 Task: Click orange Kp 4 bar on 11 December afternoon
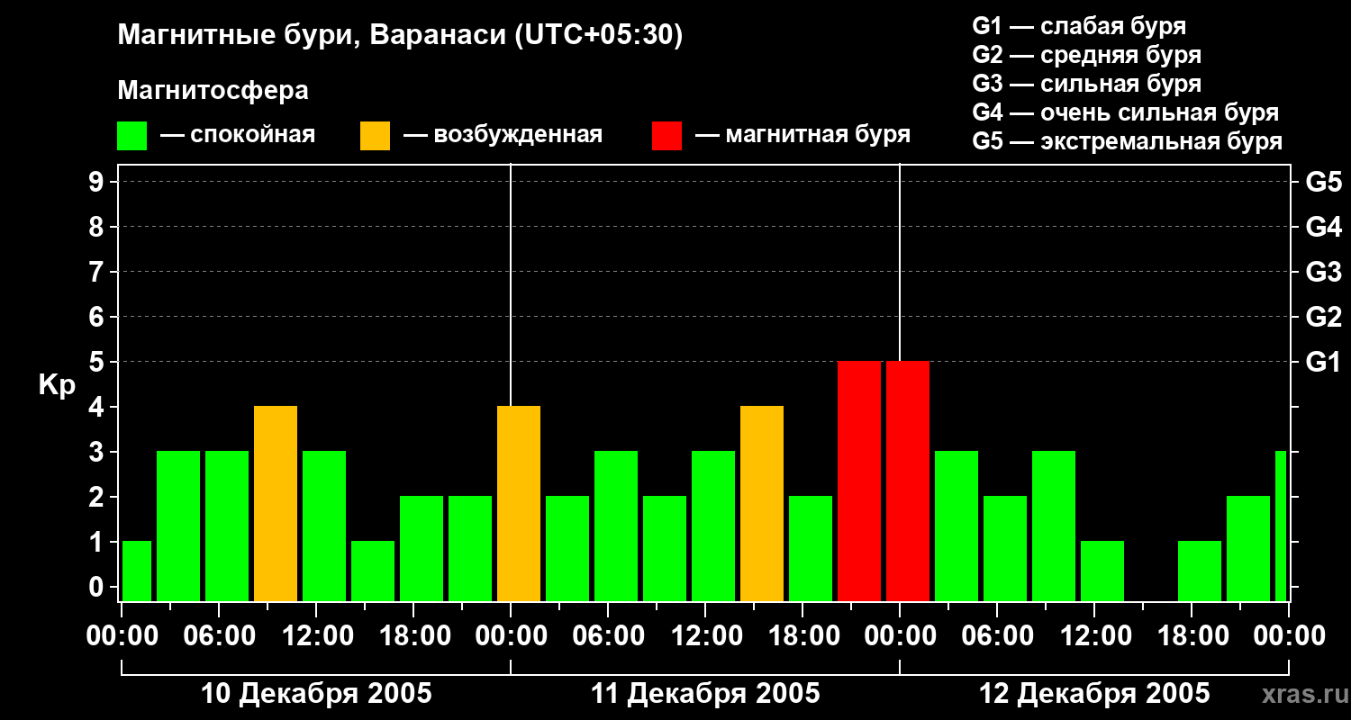(762, 503)
